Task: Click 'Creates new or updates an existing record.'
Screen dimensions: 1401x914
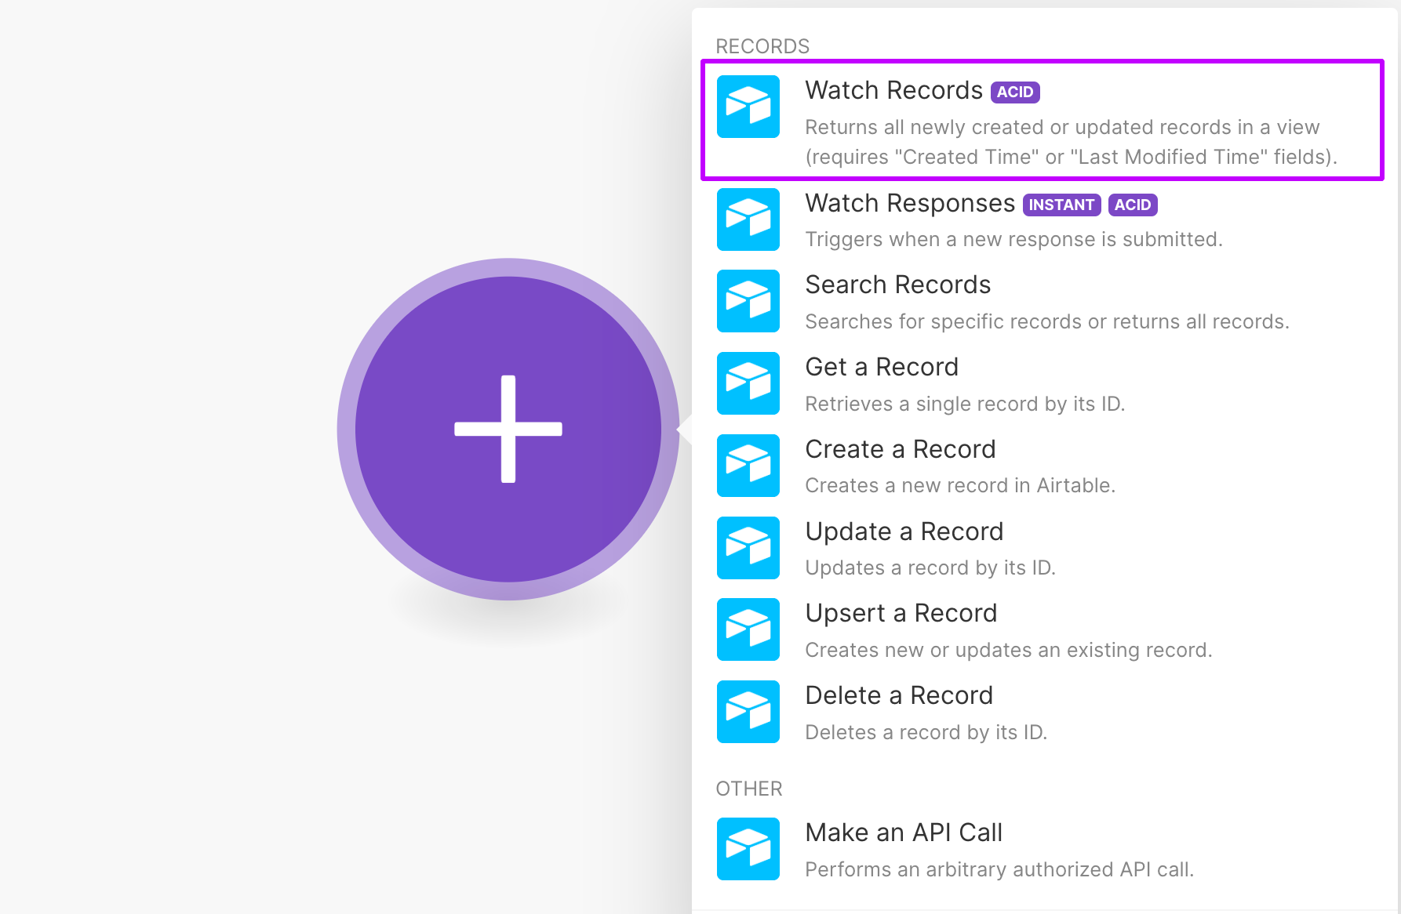Action: point(1009,650)
